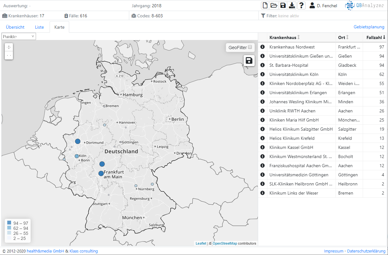Show info for Kliniken Nordoberpfalz AG
388x255 pixels.
pos(262,83)
